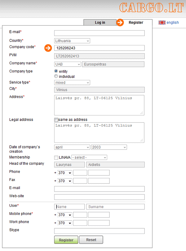Click the UK flag language icon
This screenshot has width=186, height=251.
pos(162,22)
